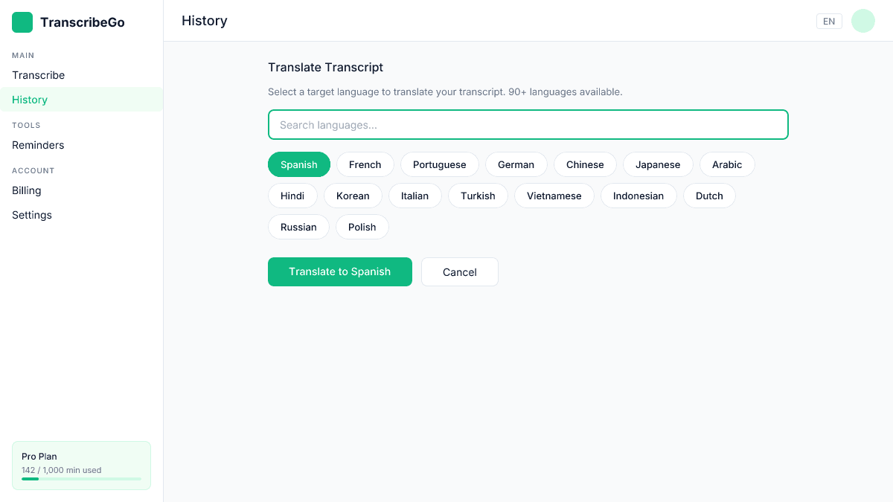Open the Pro Plan usage card
The image size is (893, 502).
81,465
